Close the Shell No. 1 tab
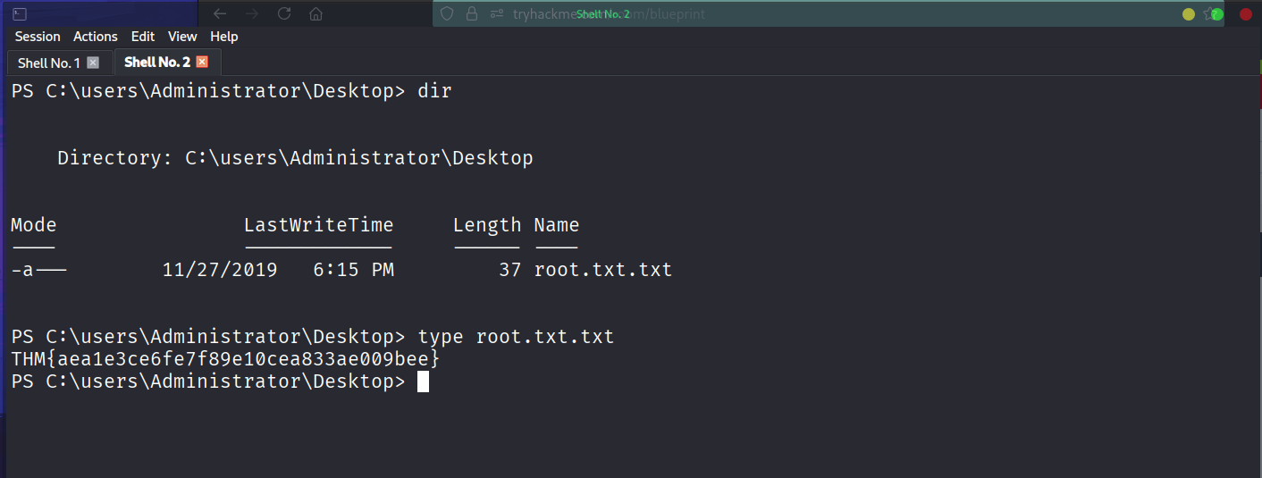1262x478 pixels. tap(93, 63)
